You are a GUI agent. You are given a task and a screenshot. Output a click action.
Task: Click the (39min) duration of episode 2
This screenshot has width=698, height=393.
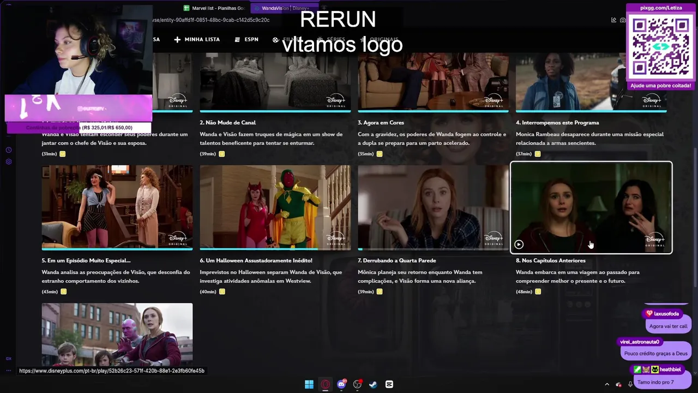tap(208, 154)
